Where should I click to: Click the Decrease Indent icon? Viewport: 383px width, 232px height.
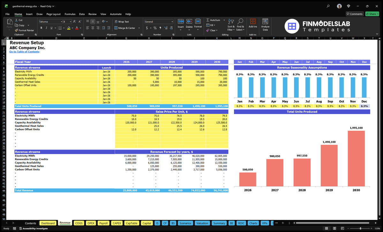pos(103,28)
